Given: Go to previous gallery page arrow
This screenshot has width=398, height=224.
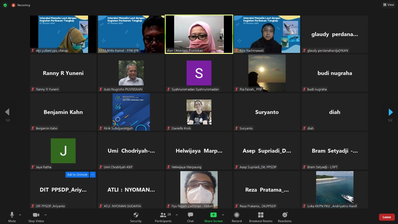Looking at the screenshot, I should (x=7, y=112).
